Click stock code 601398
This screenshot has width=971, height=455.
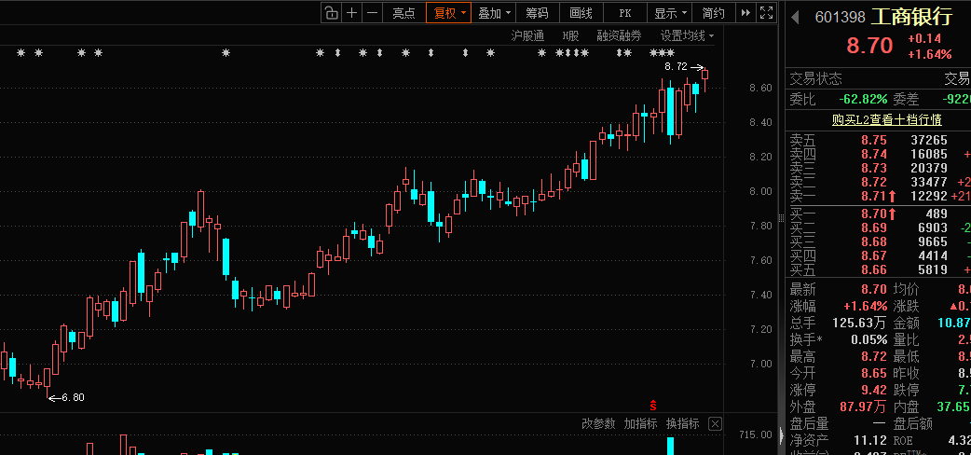(840, 18)
